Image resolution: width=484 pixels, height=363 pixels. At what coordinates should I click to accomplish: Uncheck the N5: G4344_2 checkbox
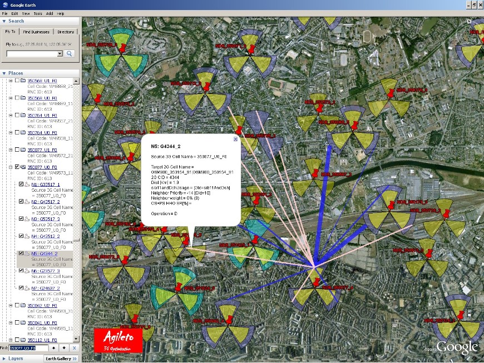(21, 253)
